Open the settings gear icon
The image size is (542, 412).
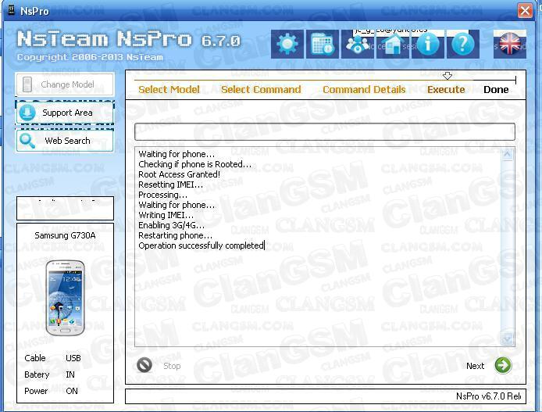tap(287, 44)
